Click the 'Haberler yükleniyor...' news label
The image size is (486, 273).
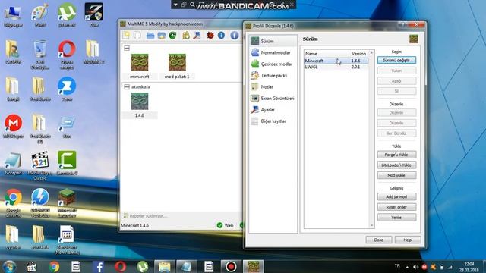[148, 216]
